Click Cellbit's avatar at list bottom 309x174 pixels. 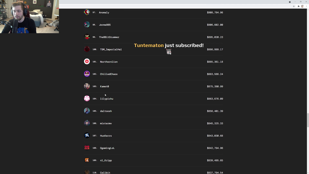click(87, 172)
